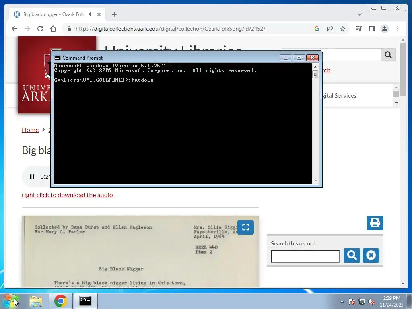Open File Explorer from the taskbar
The width and height of the screenshot is (412, 309).
coord(36,301)
